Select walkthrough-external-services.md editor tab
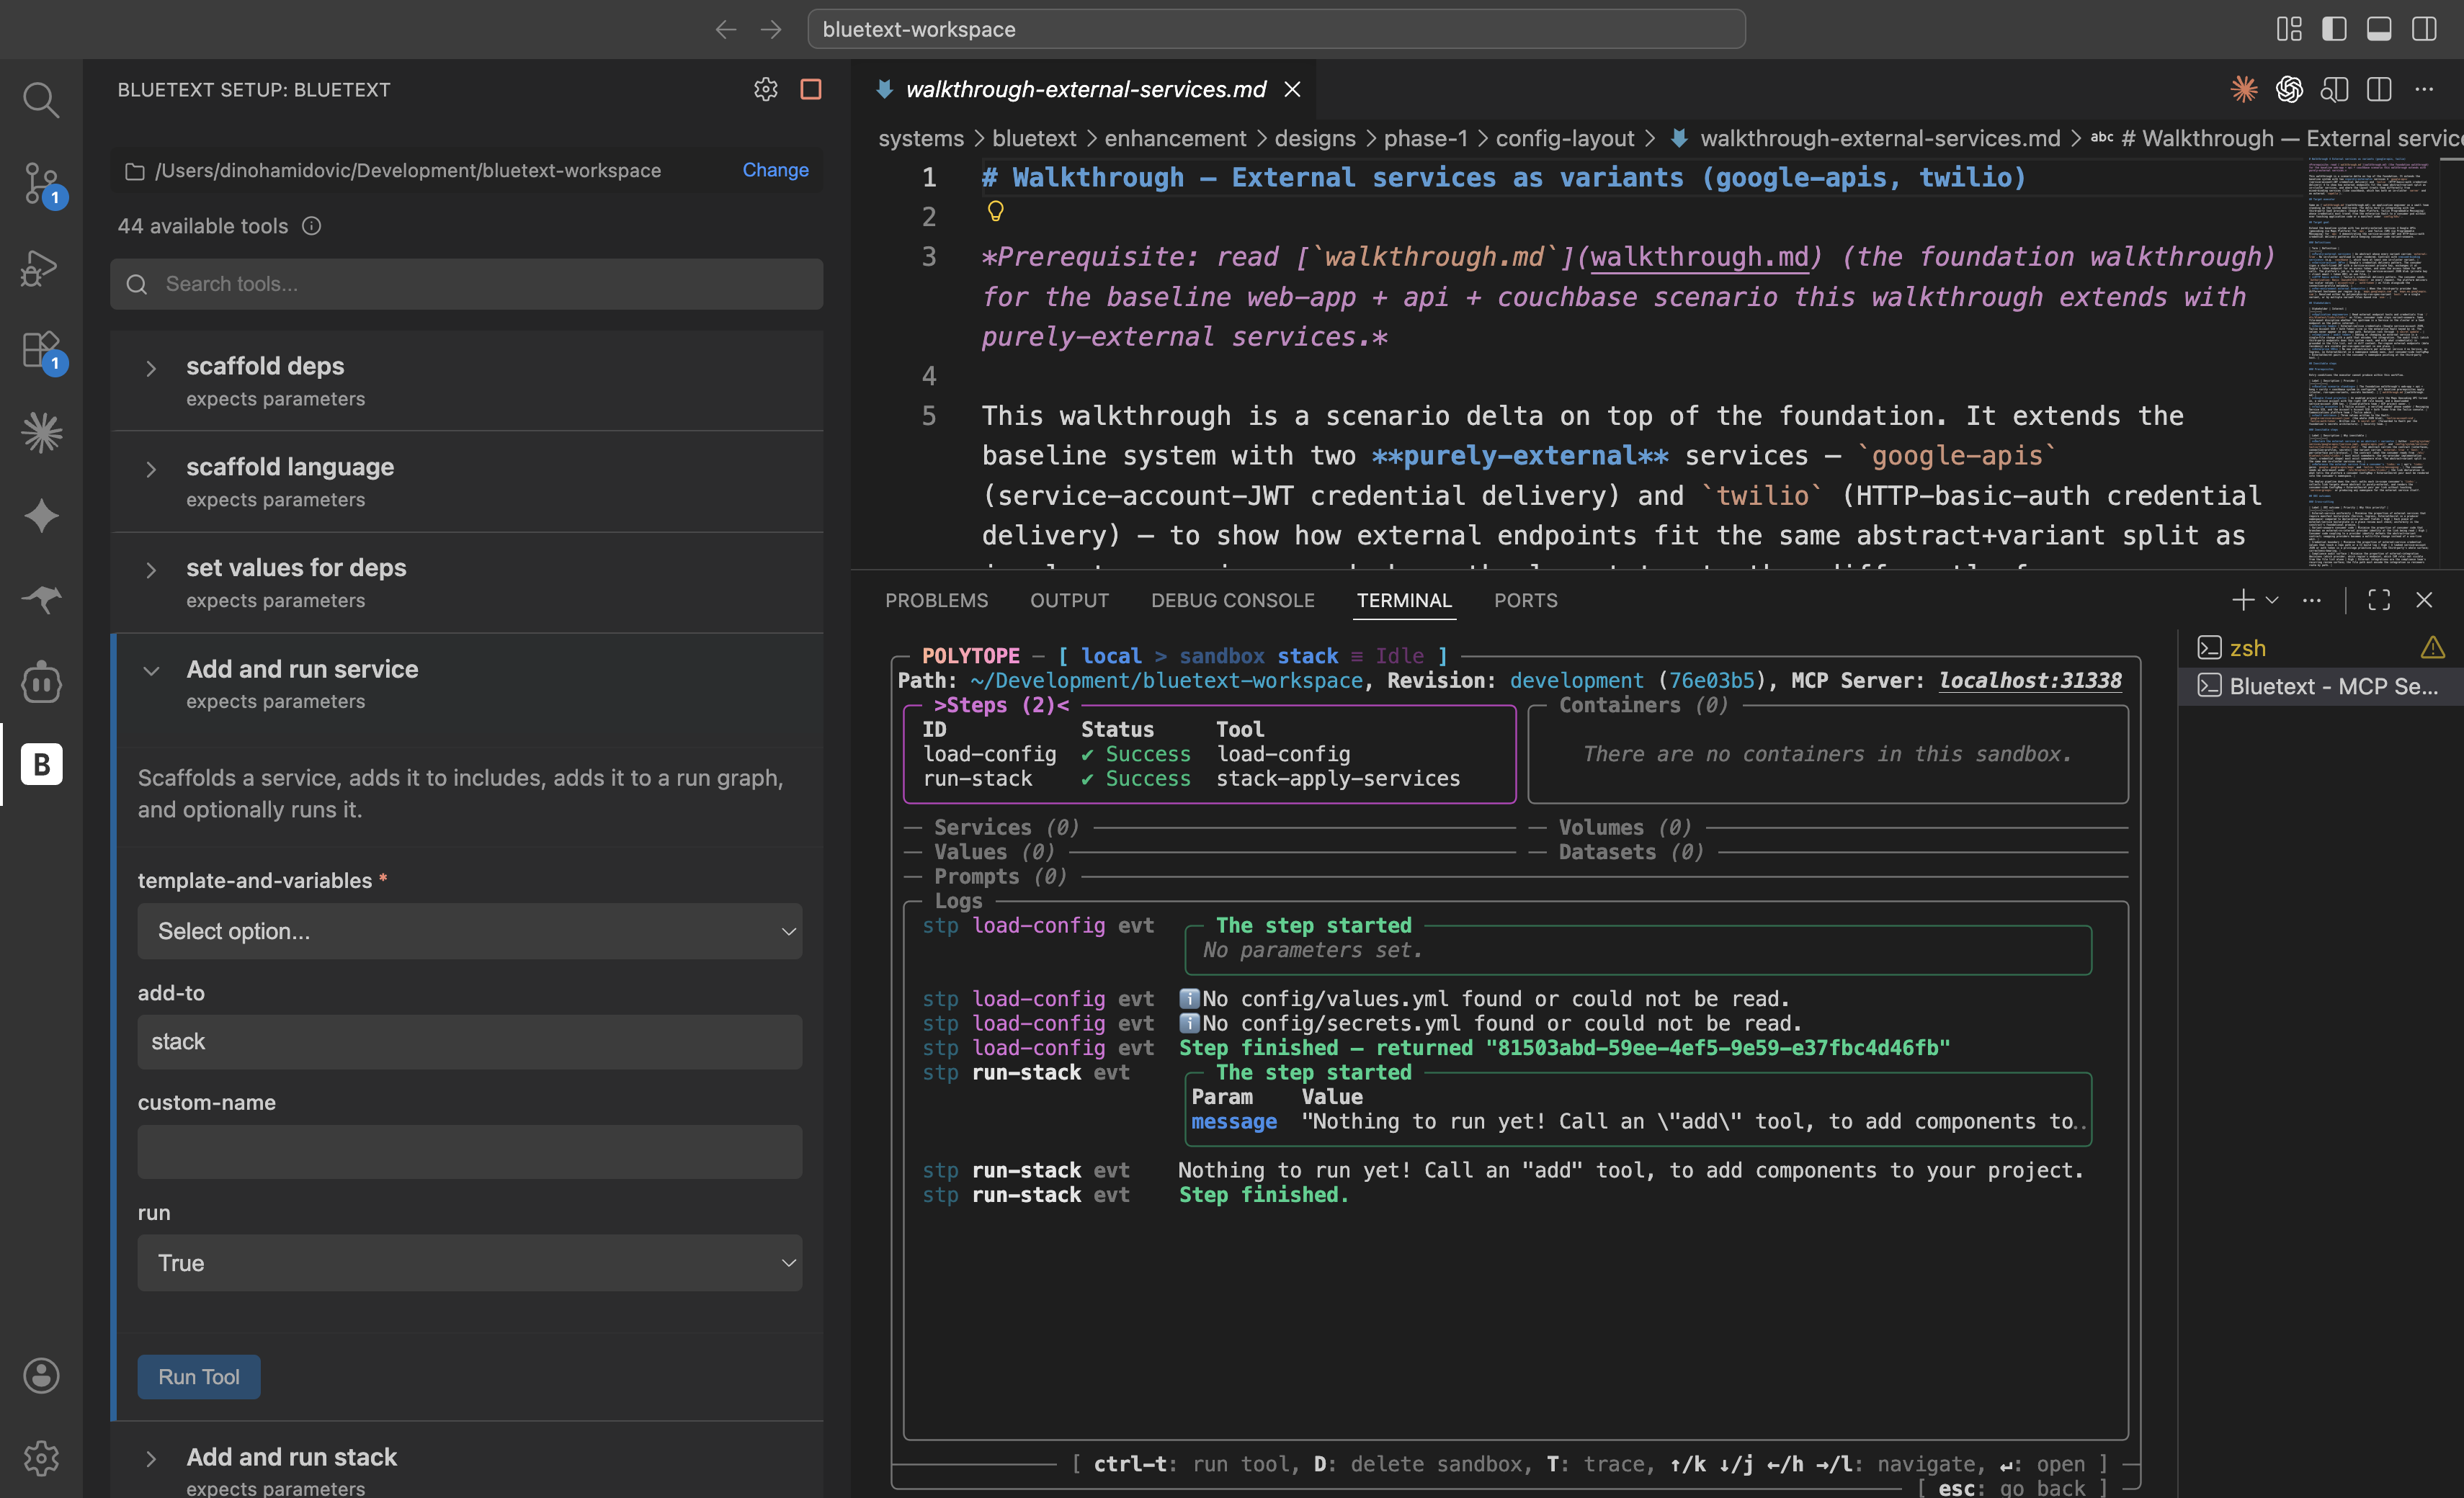This screenshot has width=2464, height=1498. click(1084, 89)
